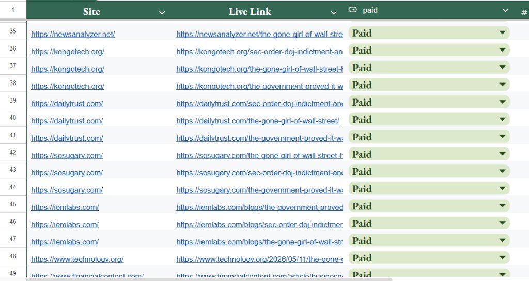The width and height of the screenshot is (529, 281).
Task: Open dailytrust.com the-gone-girl-of-wall-street live link
Action: tap(258, 121)
